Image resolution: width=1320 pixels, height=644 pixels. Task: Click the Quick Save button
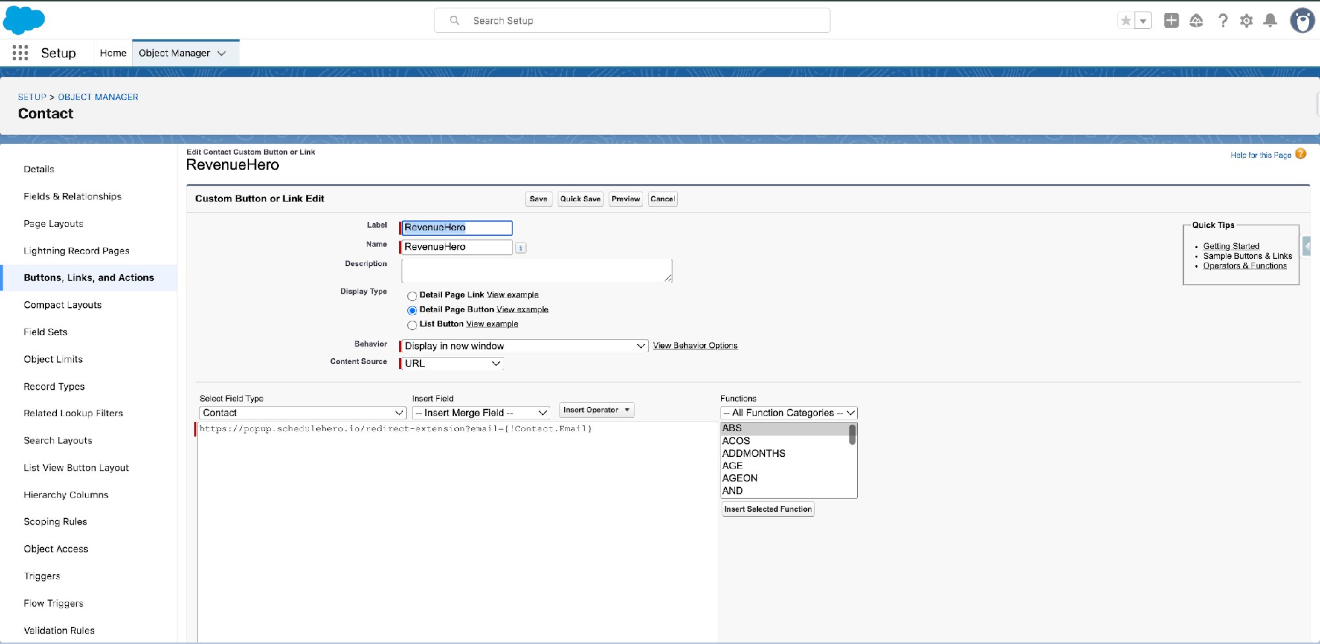580,199
